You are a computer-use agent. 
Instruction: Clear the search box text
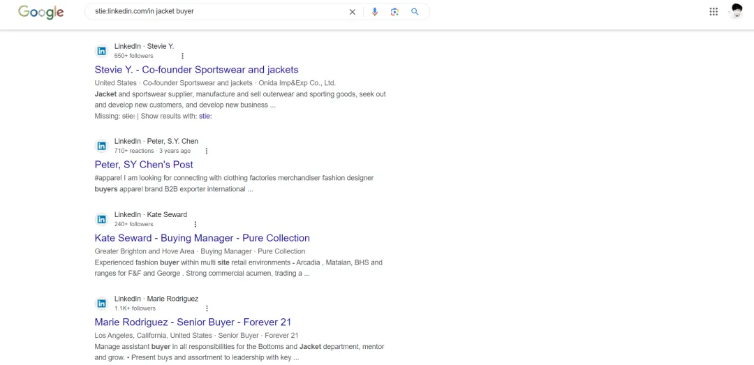tap(353, 12)
